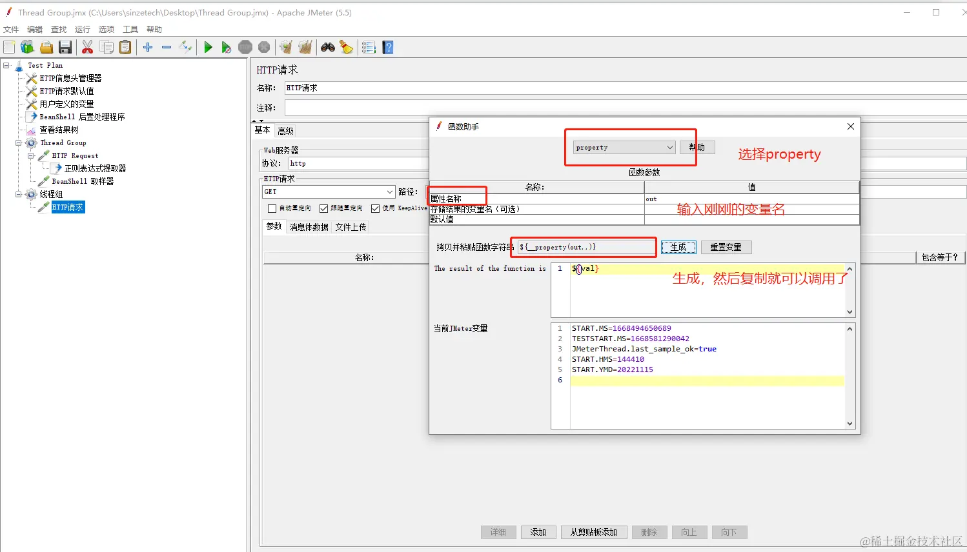
Task: Click the Reset Search broom icon
Action: click(x=347, y=47)
